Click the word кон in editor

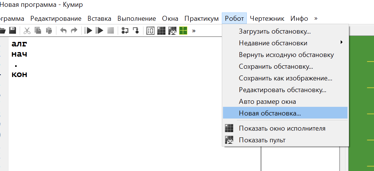(19, 74)
